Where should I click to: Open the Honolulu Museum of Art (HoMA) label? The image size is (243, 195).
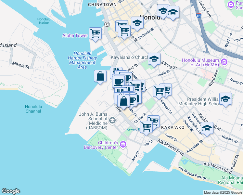pyautogui.click(x=200, y=62)
